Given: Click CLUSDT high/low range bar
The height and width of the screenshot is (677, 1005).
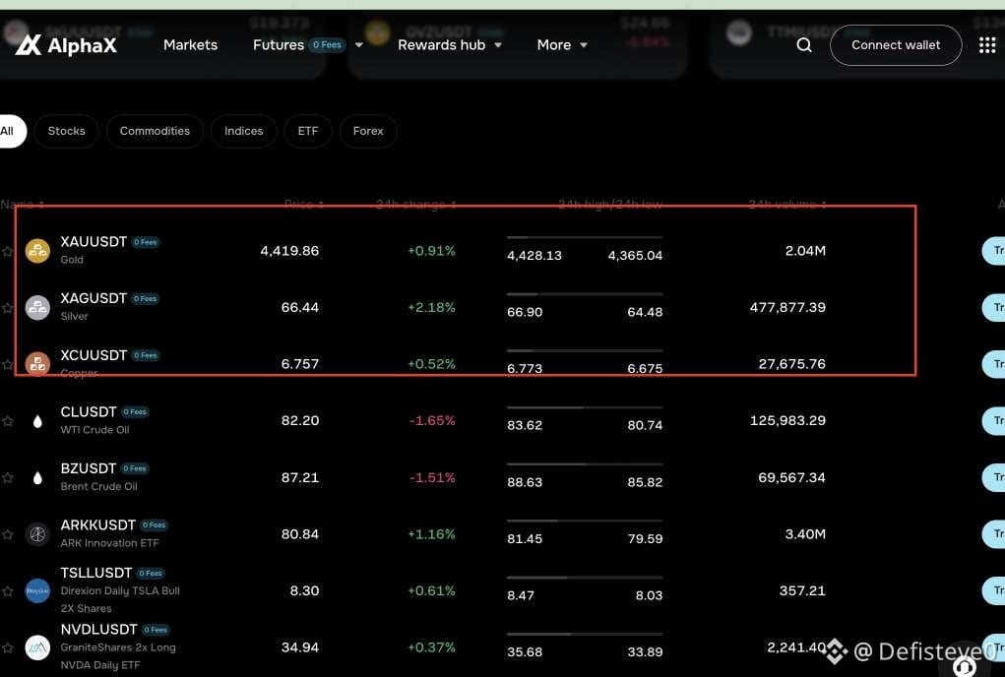Looking at the screenshot, I should tap(585, 407).
